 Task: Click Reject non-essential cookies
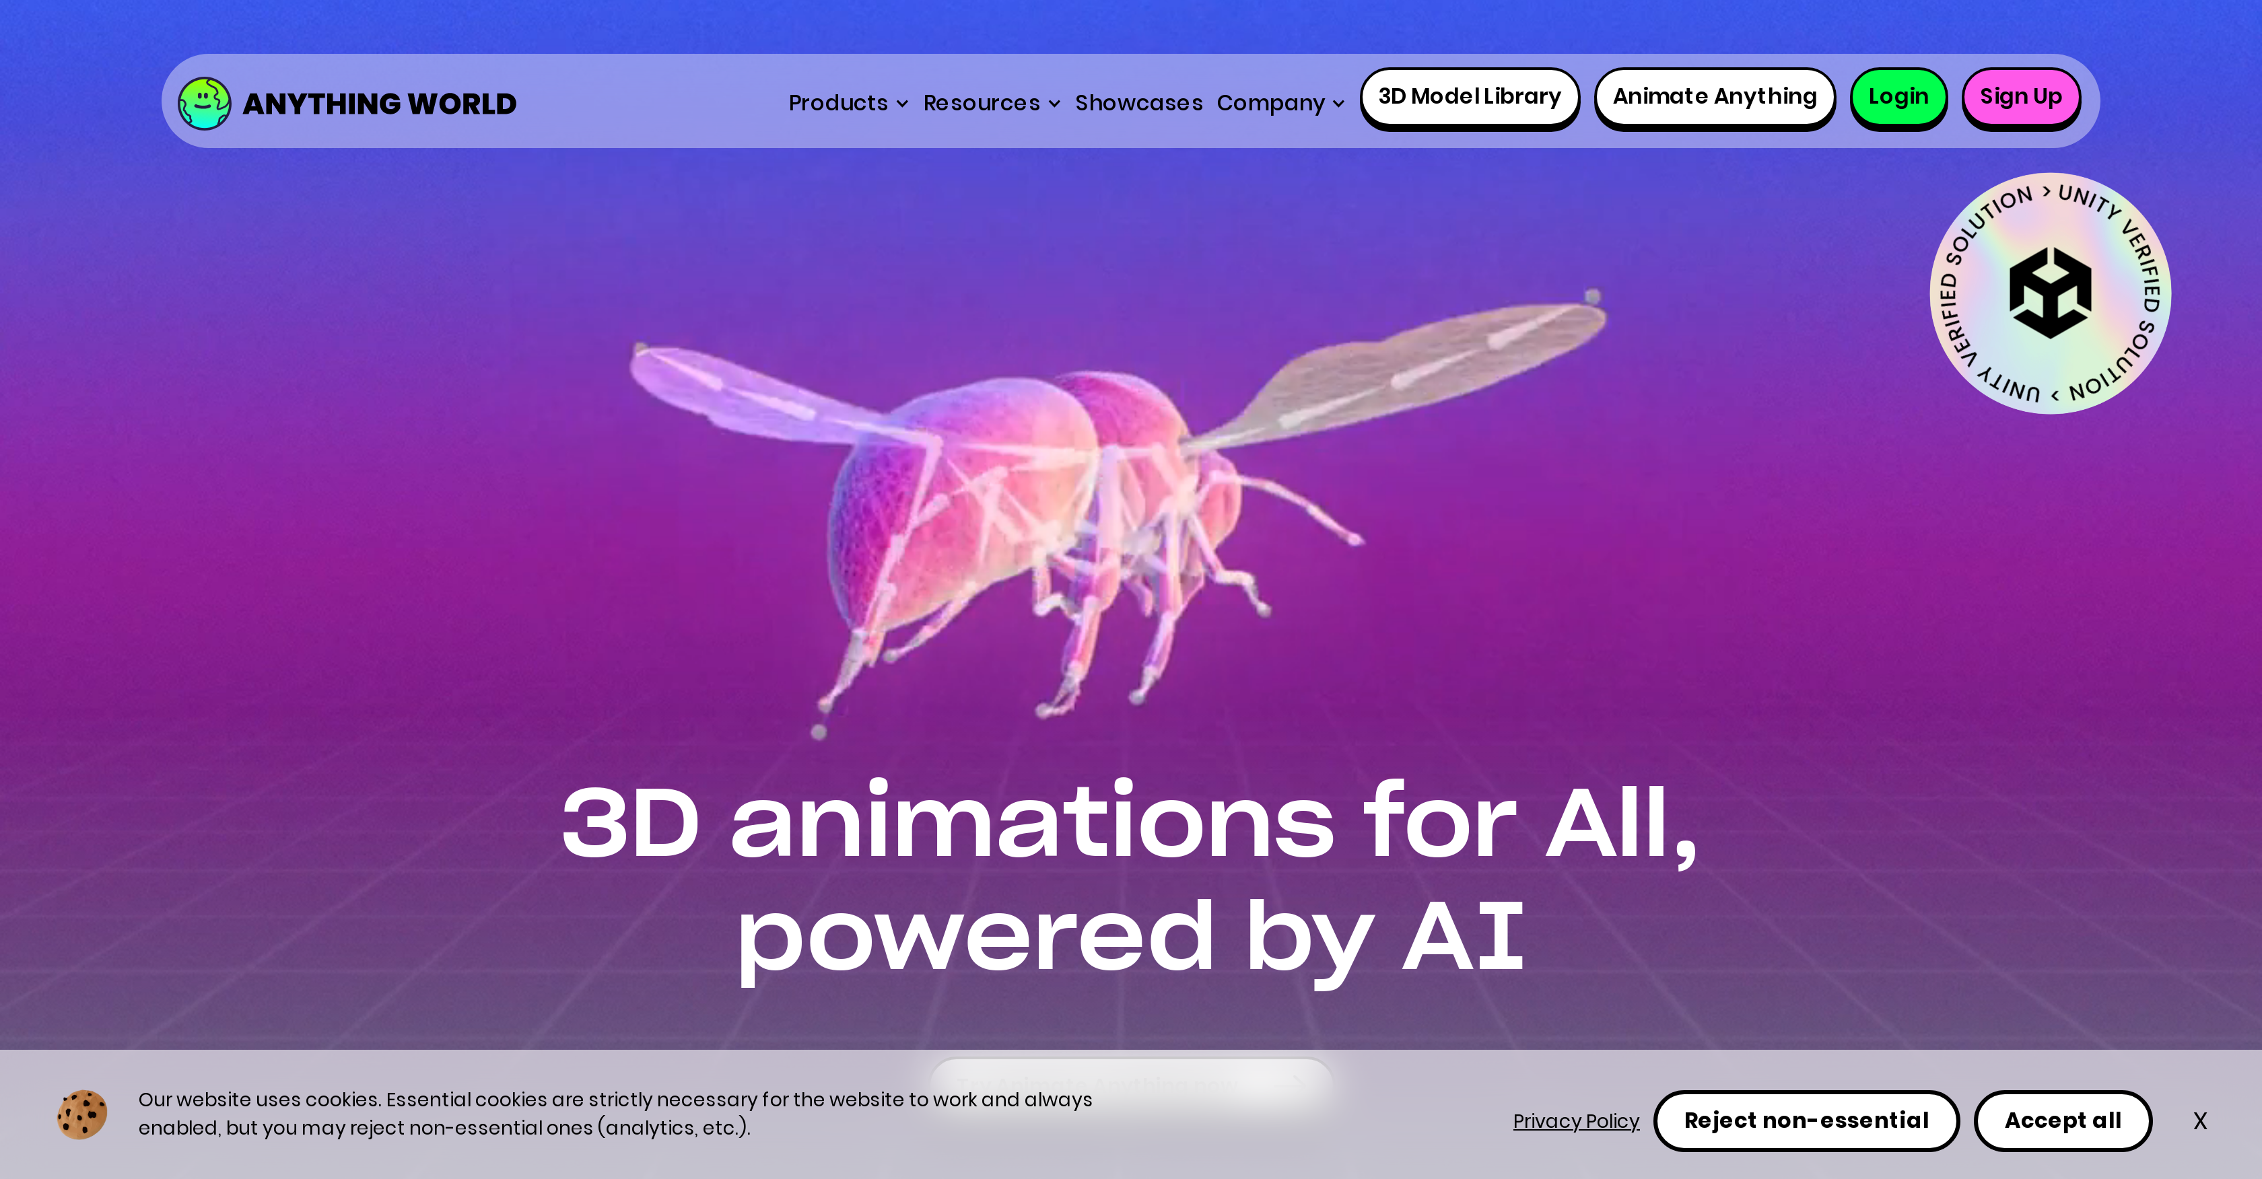coord(1806,1120)
